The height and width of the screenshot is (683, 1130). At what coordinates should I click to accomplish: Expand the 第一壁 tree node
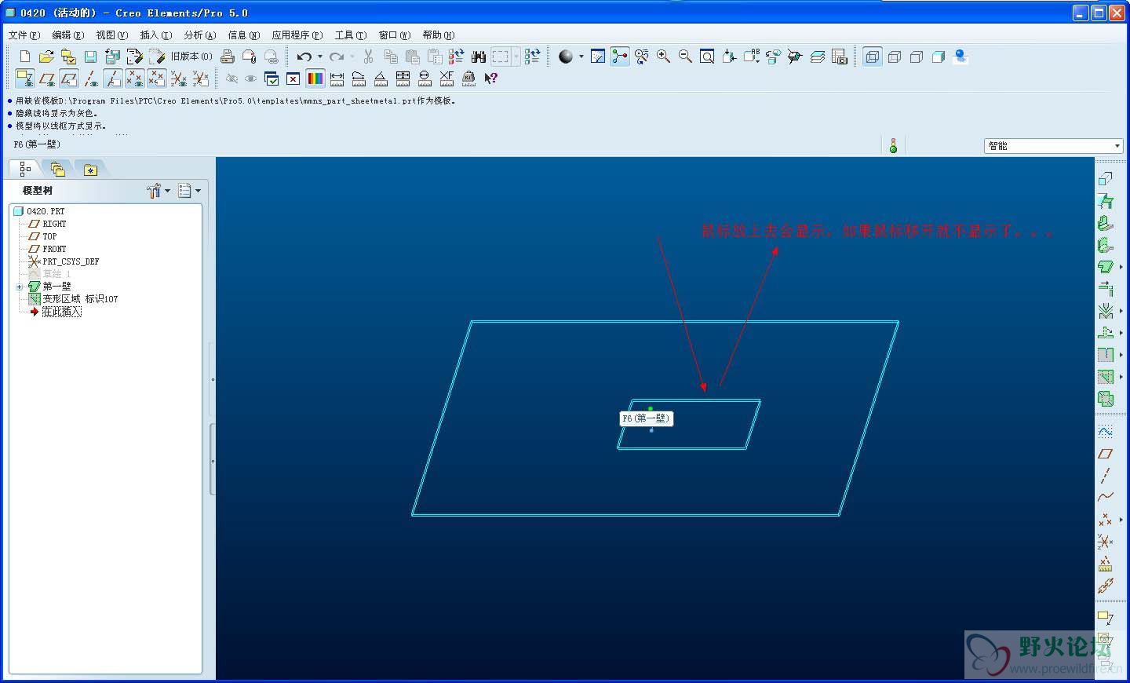click(19, 287)
